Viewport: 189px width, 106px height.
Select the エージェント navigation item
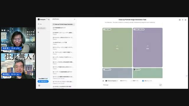[42, 28]
